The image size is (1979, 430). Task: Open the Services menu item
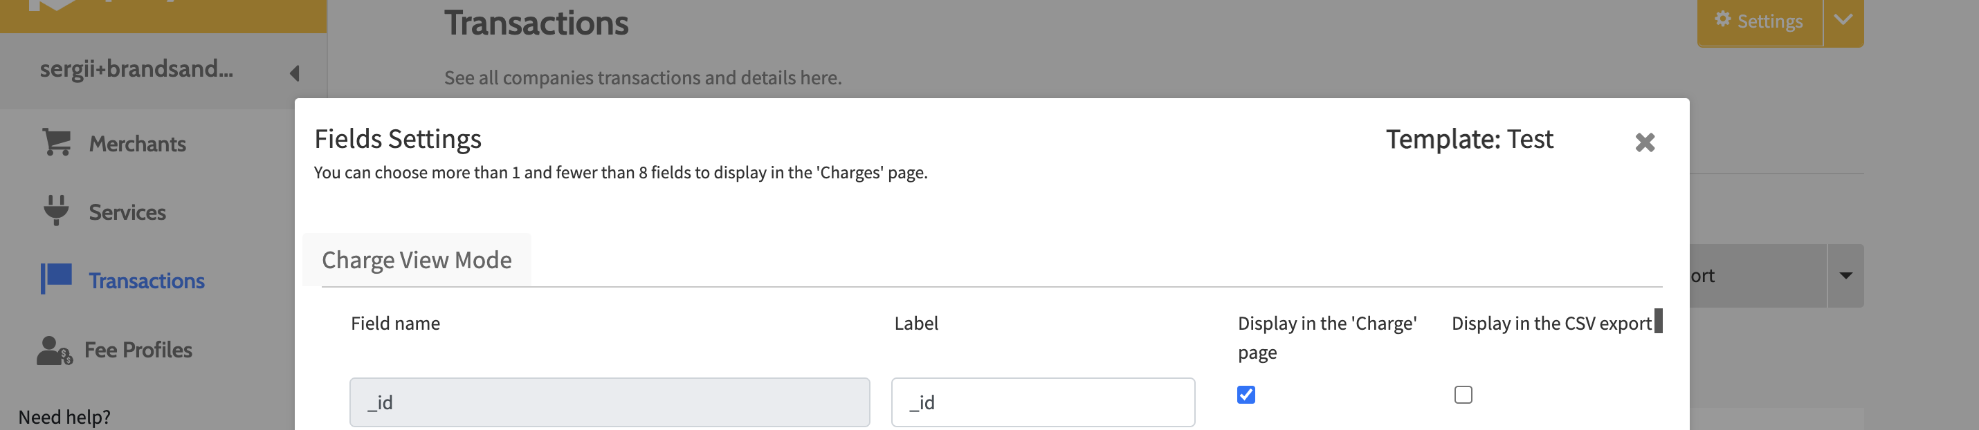(127, 212)
